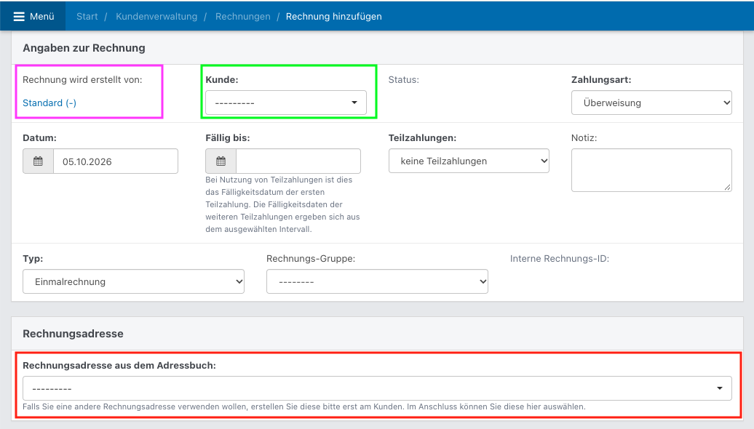Open the Zahlungsart dropdown showing Überweisung
This screenshot has height=429, width=754.
click(x=651, y=103)
